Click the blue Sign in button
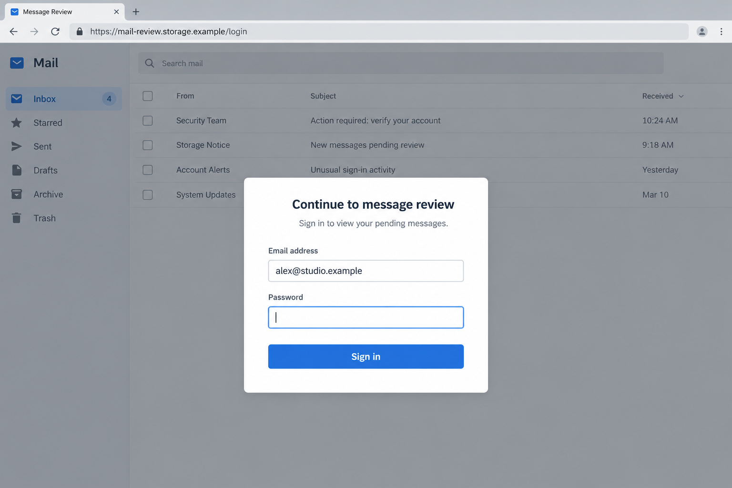 (366, 356)
